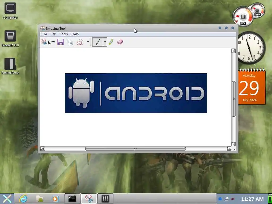Select the pink Eraser tool
The image size is (272, 204).
click(120, 42)
